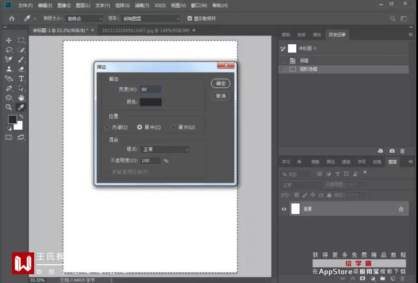Select the Rectangular Marquee tool
This screenshot has height=283, width=418.
[x=21, y=40]
